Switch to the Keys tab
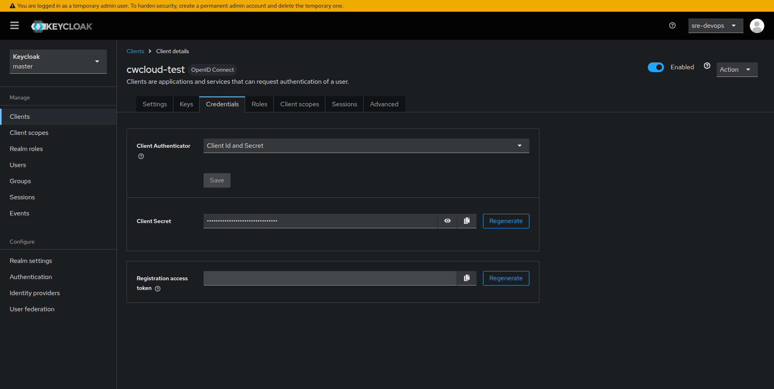This screenshot has height=389, width=774. [x=186, y=104]
